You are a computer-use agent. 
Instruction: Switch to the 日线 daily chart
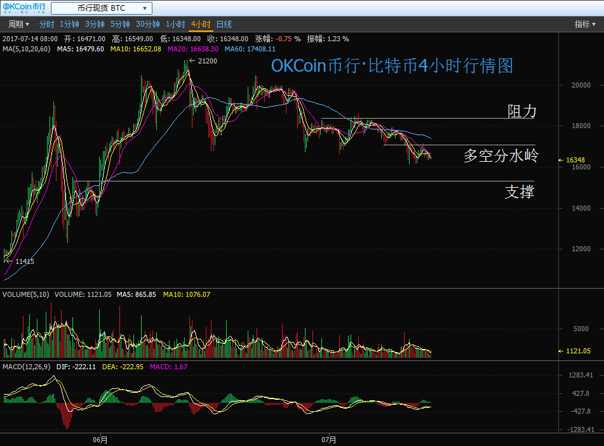224,24
